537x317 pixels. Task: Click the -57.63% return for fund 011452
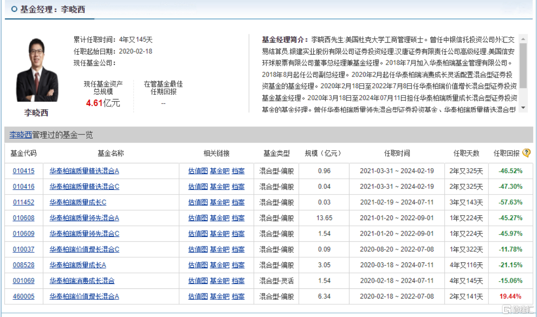511,203
